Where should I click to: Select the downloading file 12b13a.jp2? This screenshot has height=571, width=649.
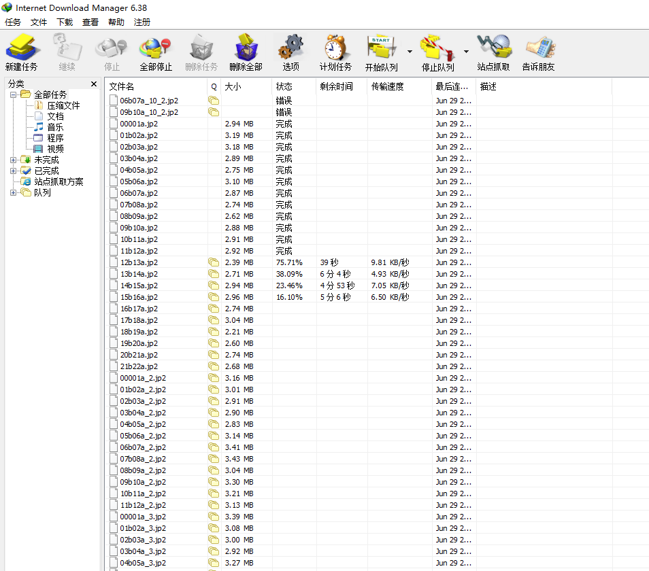pos(139,262)
